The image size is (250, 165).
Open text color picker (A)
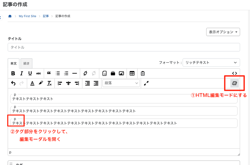tap(32, 83)
